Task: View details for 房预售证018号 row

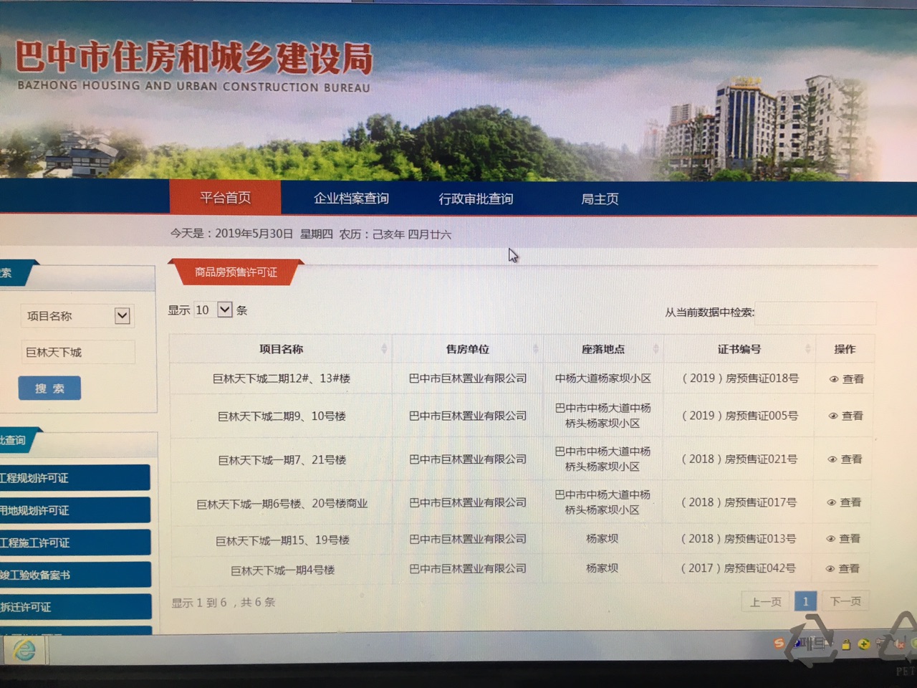Action: [846, 379]
